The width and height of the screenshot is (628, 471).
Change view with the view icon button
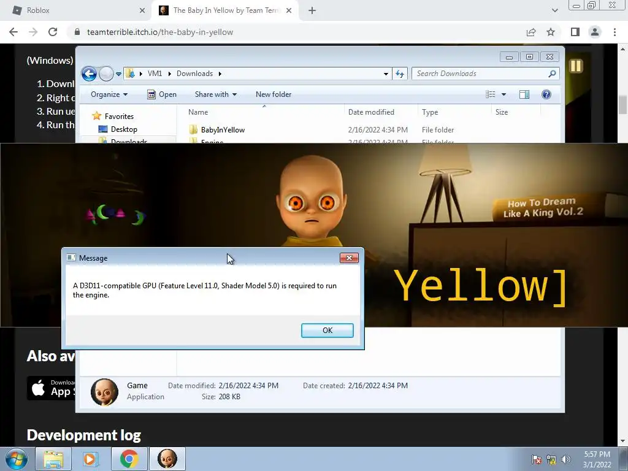click(x=491, y=94)
